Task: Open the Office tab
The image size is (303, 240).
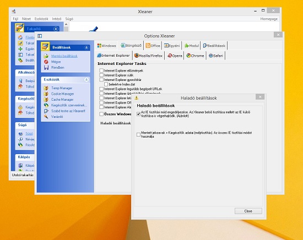Action: 153,46
